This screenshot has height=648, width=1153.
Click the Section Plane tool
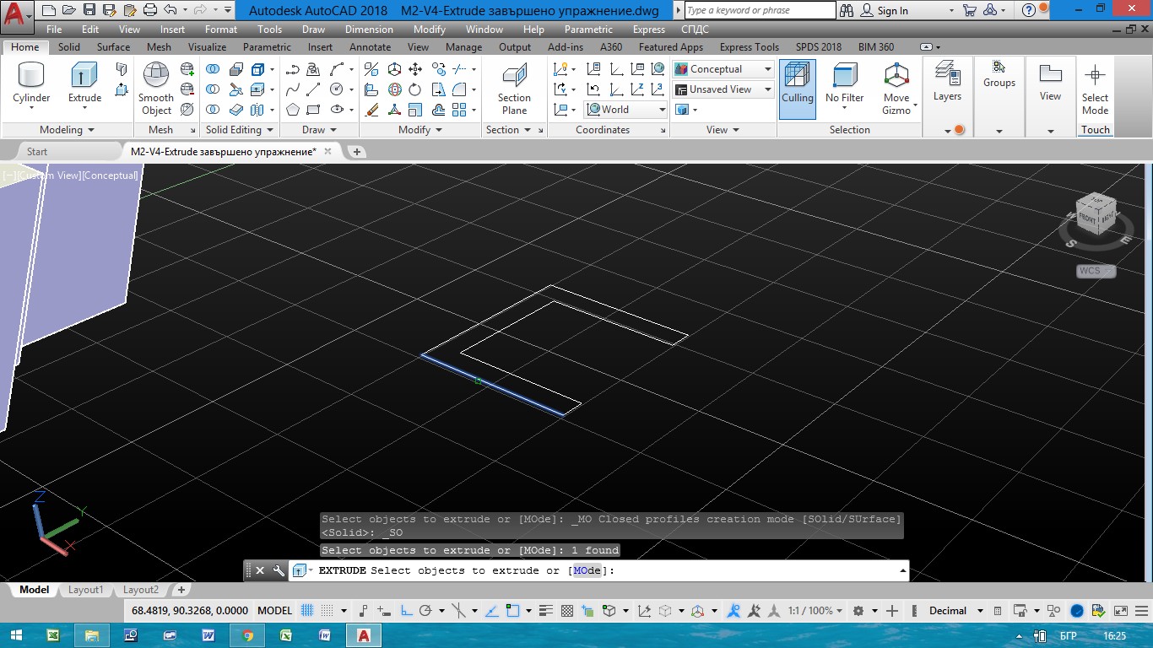[x=514, y=89]
